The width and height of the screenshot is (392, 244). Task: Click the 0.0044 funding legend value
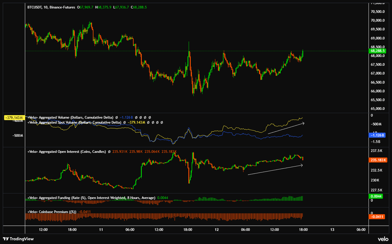(162, 198)
